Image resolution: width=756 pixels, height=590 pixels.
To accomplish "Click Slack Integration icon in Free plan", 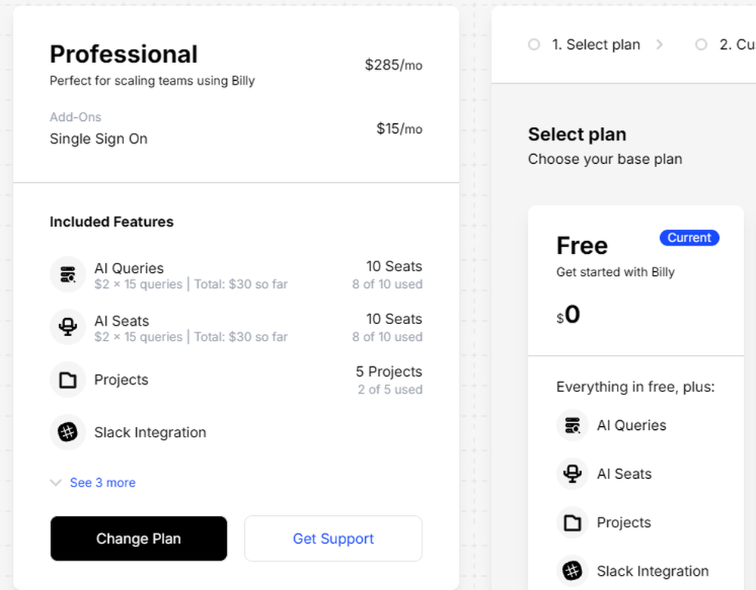I will (x=572, y=571).
